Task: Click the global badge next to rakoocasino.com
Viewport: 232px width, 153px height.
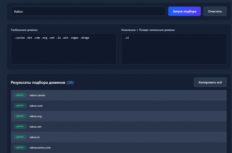Action: click(x=20, y=148)
